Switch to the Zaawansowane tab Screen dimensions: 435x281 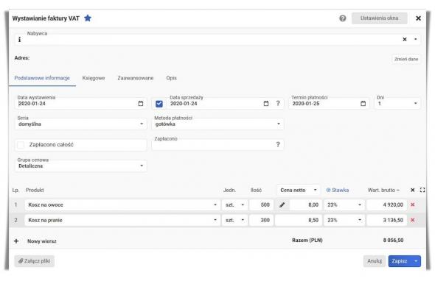[x=136, y=78]
